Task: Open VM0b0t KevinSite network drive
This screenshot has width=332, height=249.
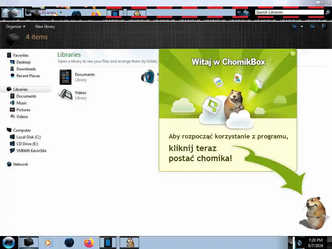Action: (x=31, y=150)
